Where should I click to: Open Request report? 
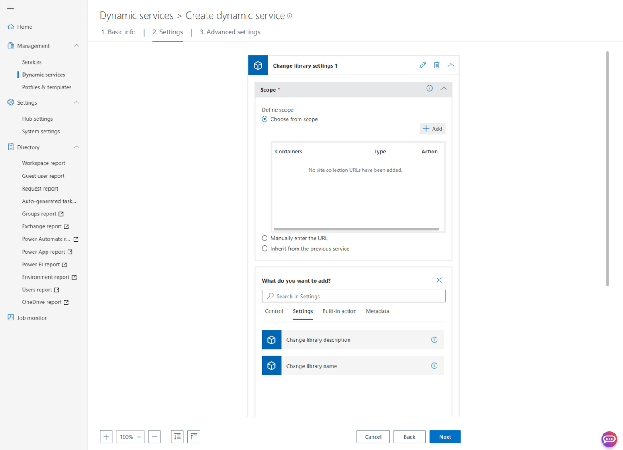click(40, 189)
